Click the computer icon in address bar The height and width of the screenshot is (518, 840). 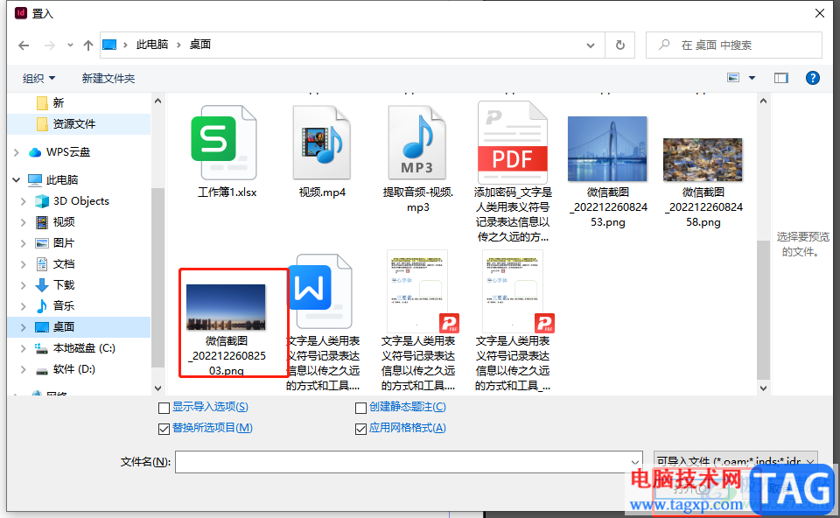tap(109, 45)
